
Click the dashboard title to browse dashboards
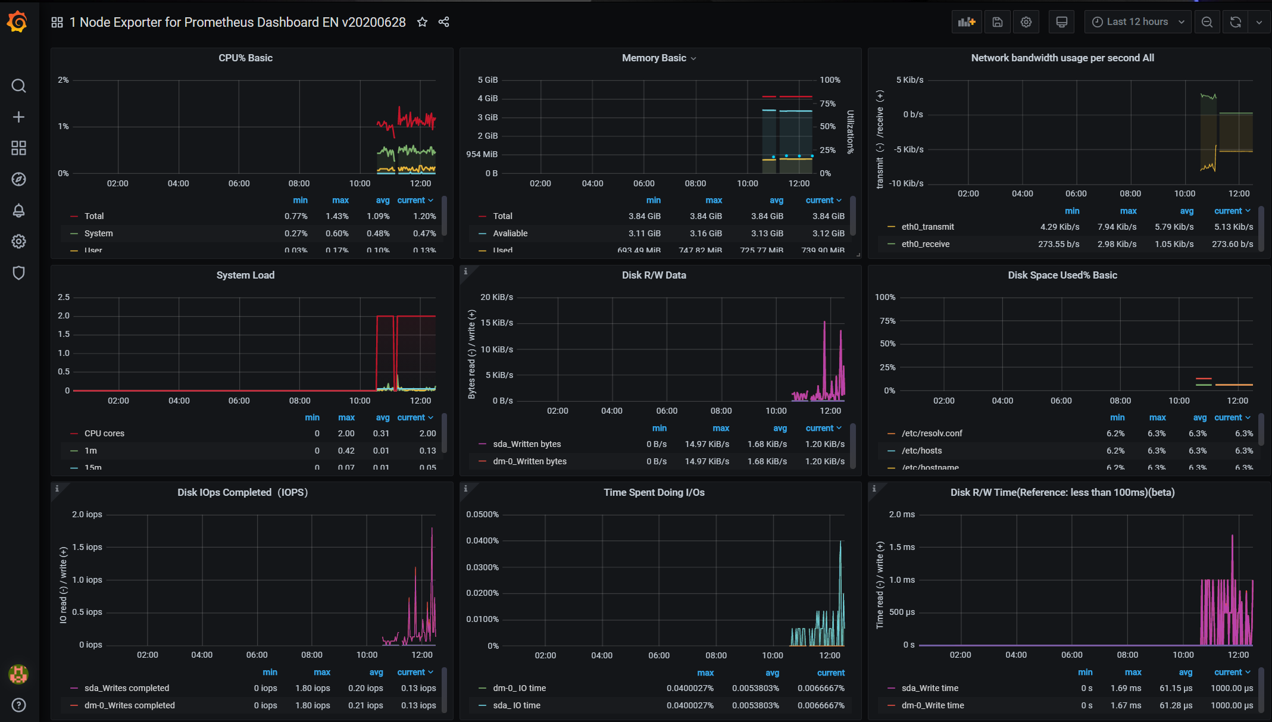[237, 22]
